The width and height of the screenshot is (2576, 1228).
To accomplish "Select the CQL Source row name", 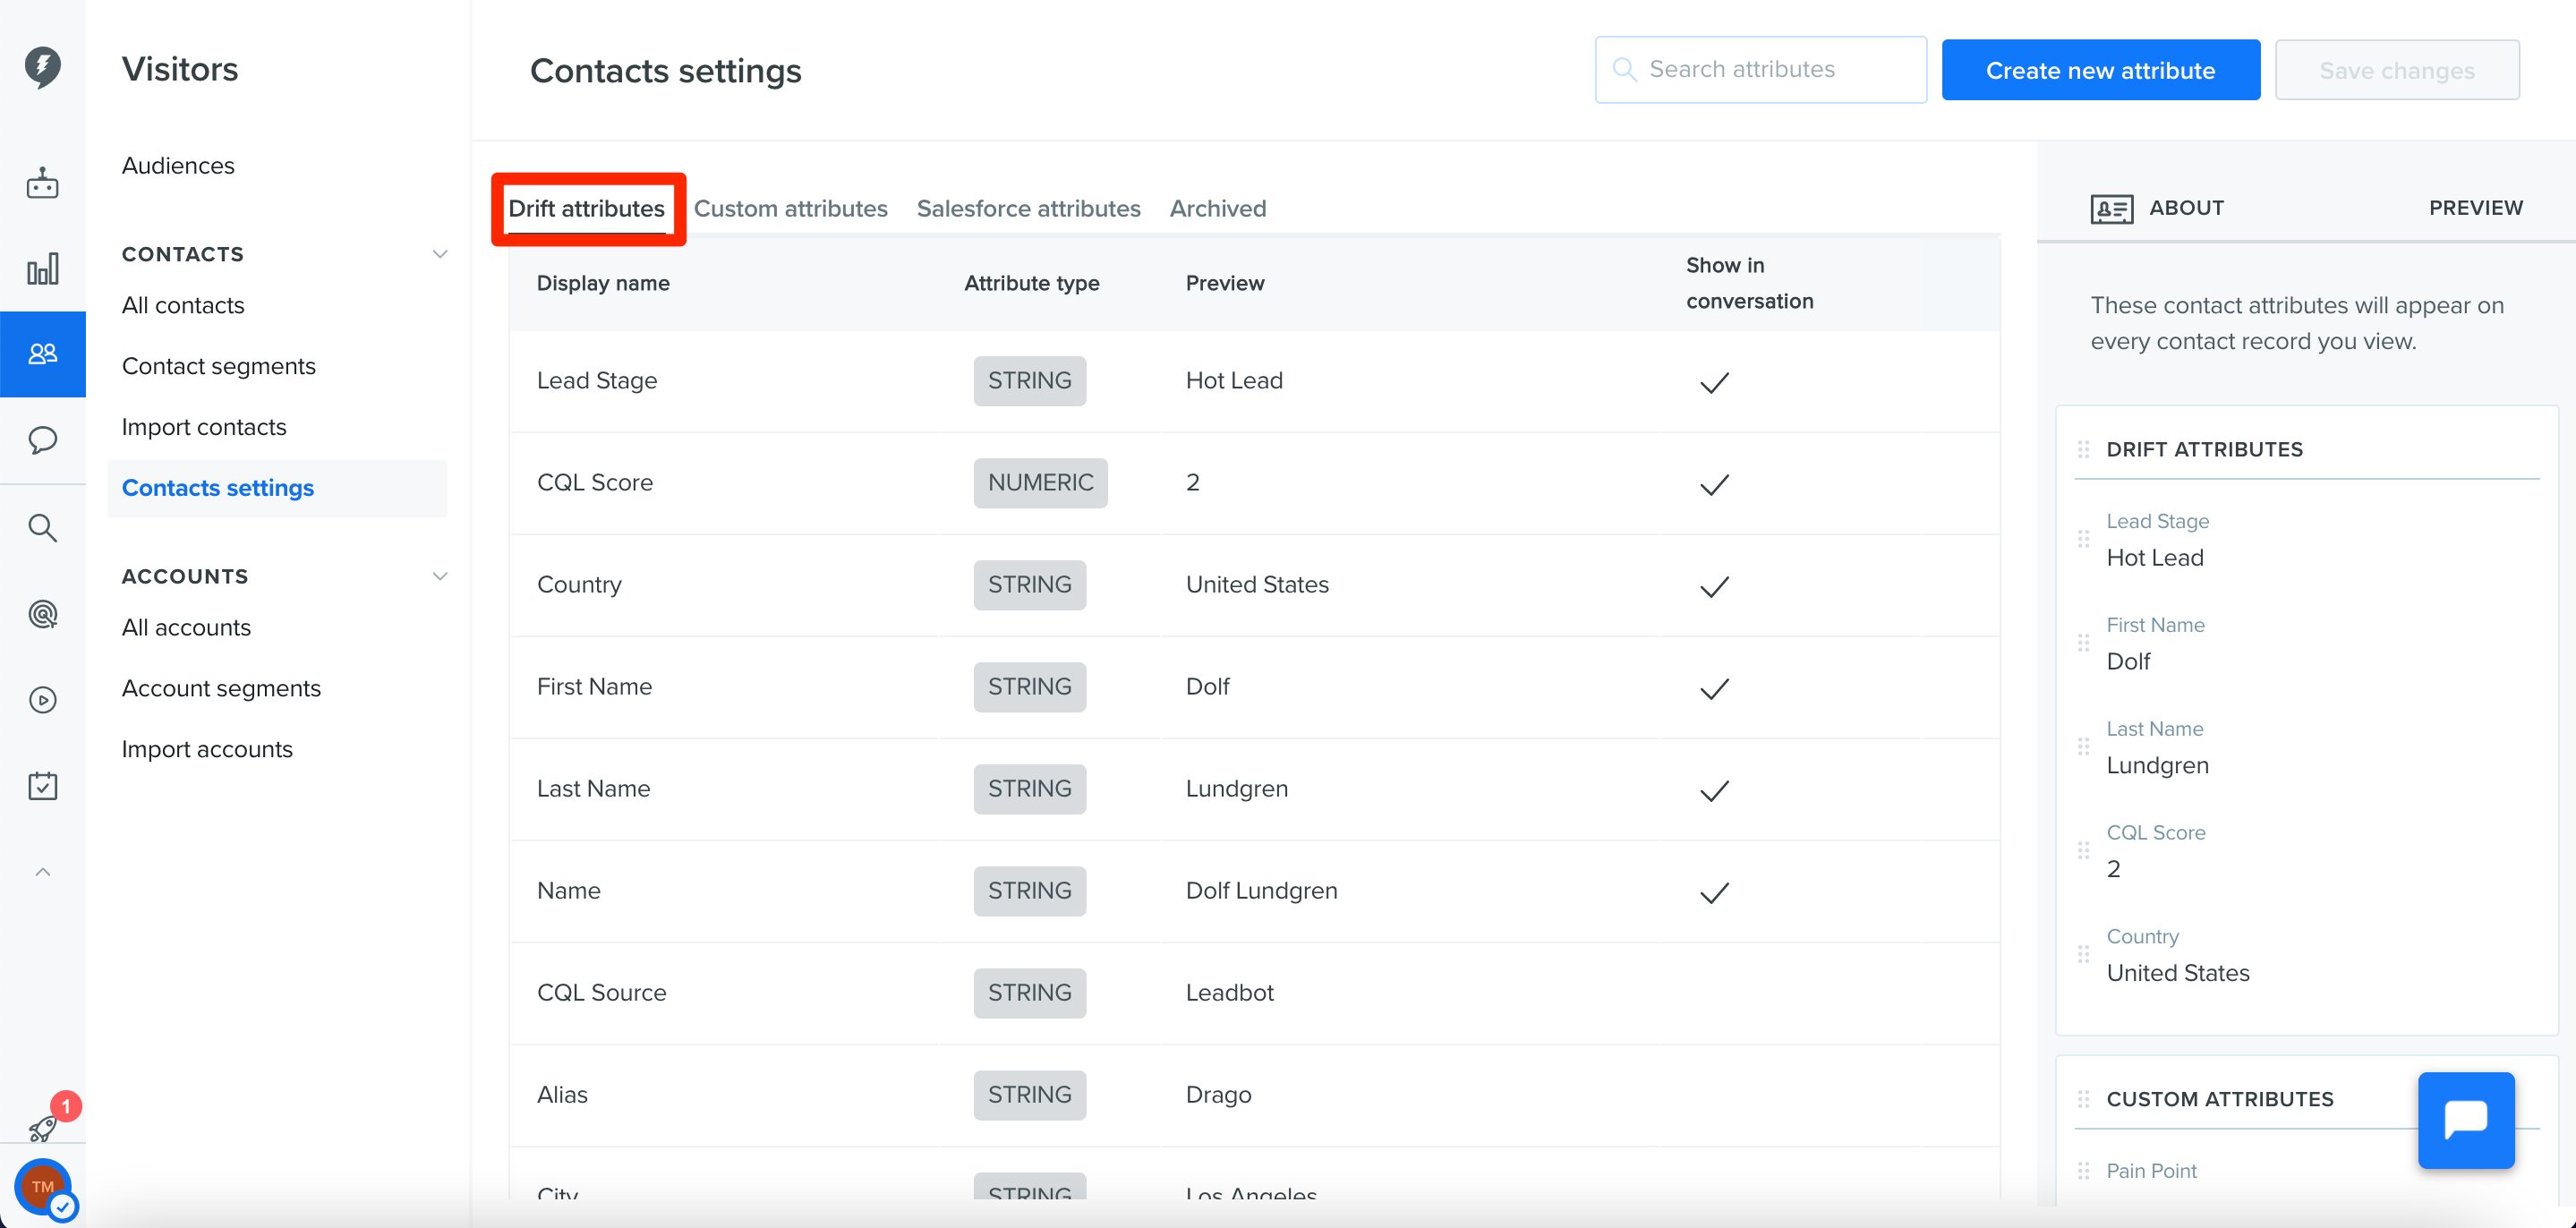I will 601,992.
